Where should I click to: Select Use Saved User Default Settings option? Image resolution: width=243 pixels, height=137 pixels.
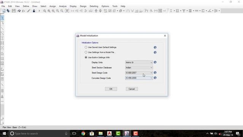pyautogui.click(x=86, y=47)
